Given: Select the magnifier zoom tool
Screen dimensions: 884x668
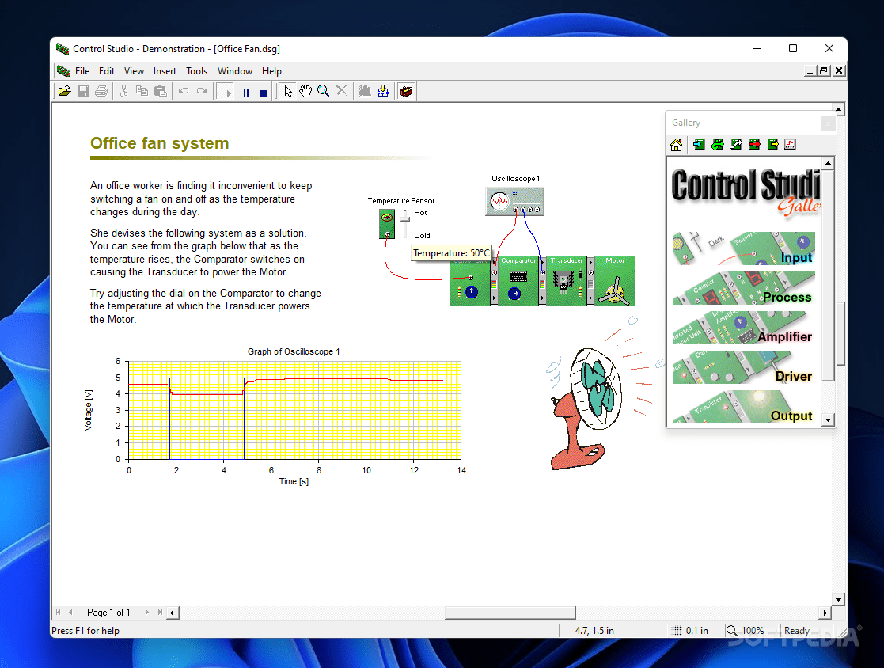Looking at the screenshot, I should pyautogui.click(x=324, y=91).
